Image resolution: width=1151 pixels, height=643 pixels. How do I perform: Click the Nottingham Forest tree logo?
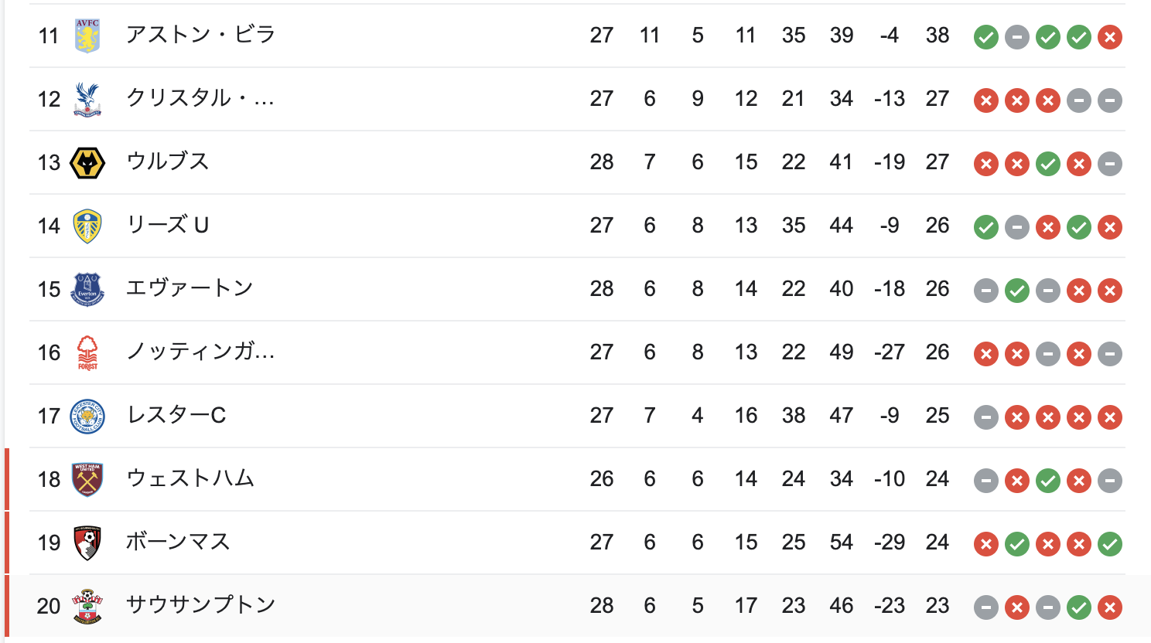[87, 352]
